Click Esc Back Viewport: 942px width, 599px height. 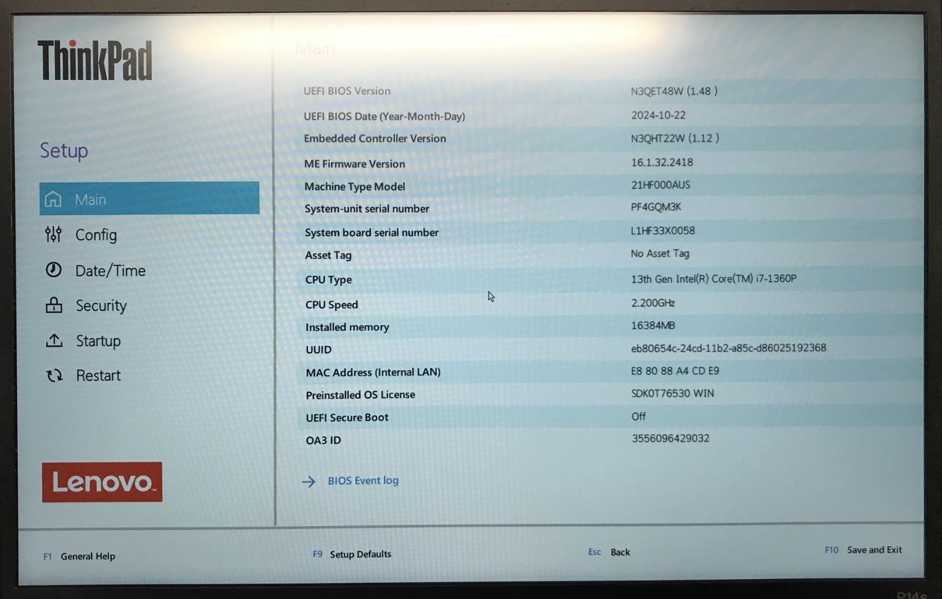(x=609, y=552)
